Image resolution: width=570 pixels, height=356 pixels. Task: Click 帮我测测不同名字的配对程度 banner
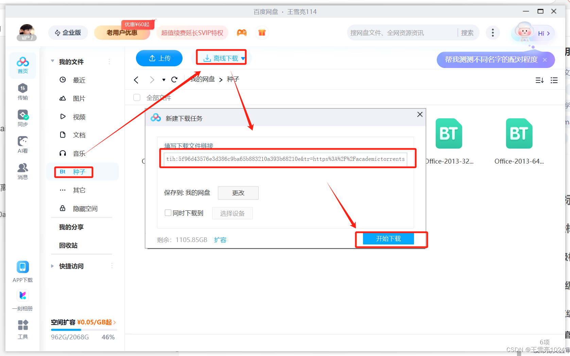click(491, 60)
